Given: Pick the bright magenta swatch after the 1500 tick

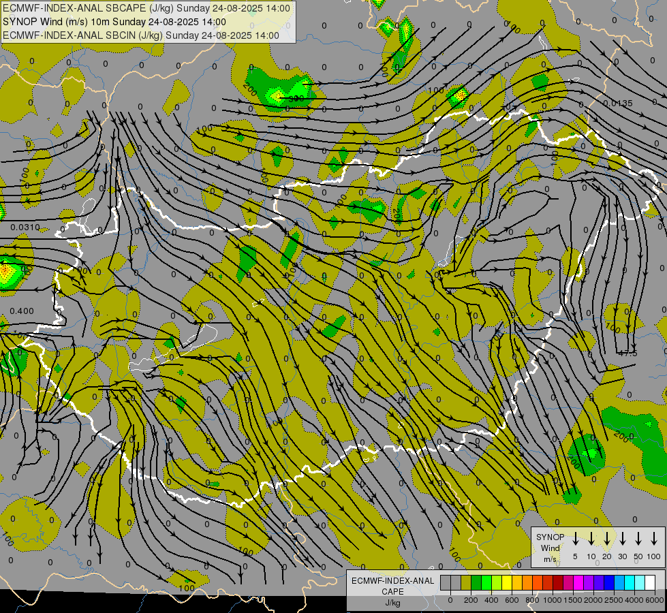Looking at the screenshot, I should (x=578, y=582).
